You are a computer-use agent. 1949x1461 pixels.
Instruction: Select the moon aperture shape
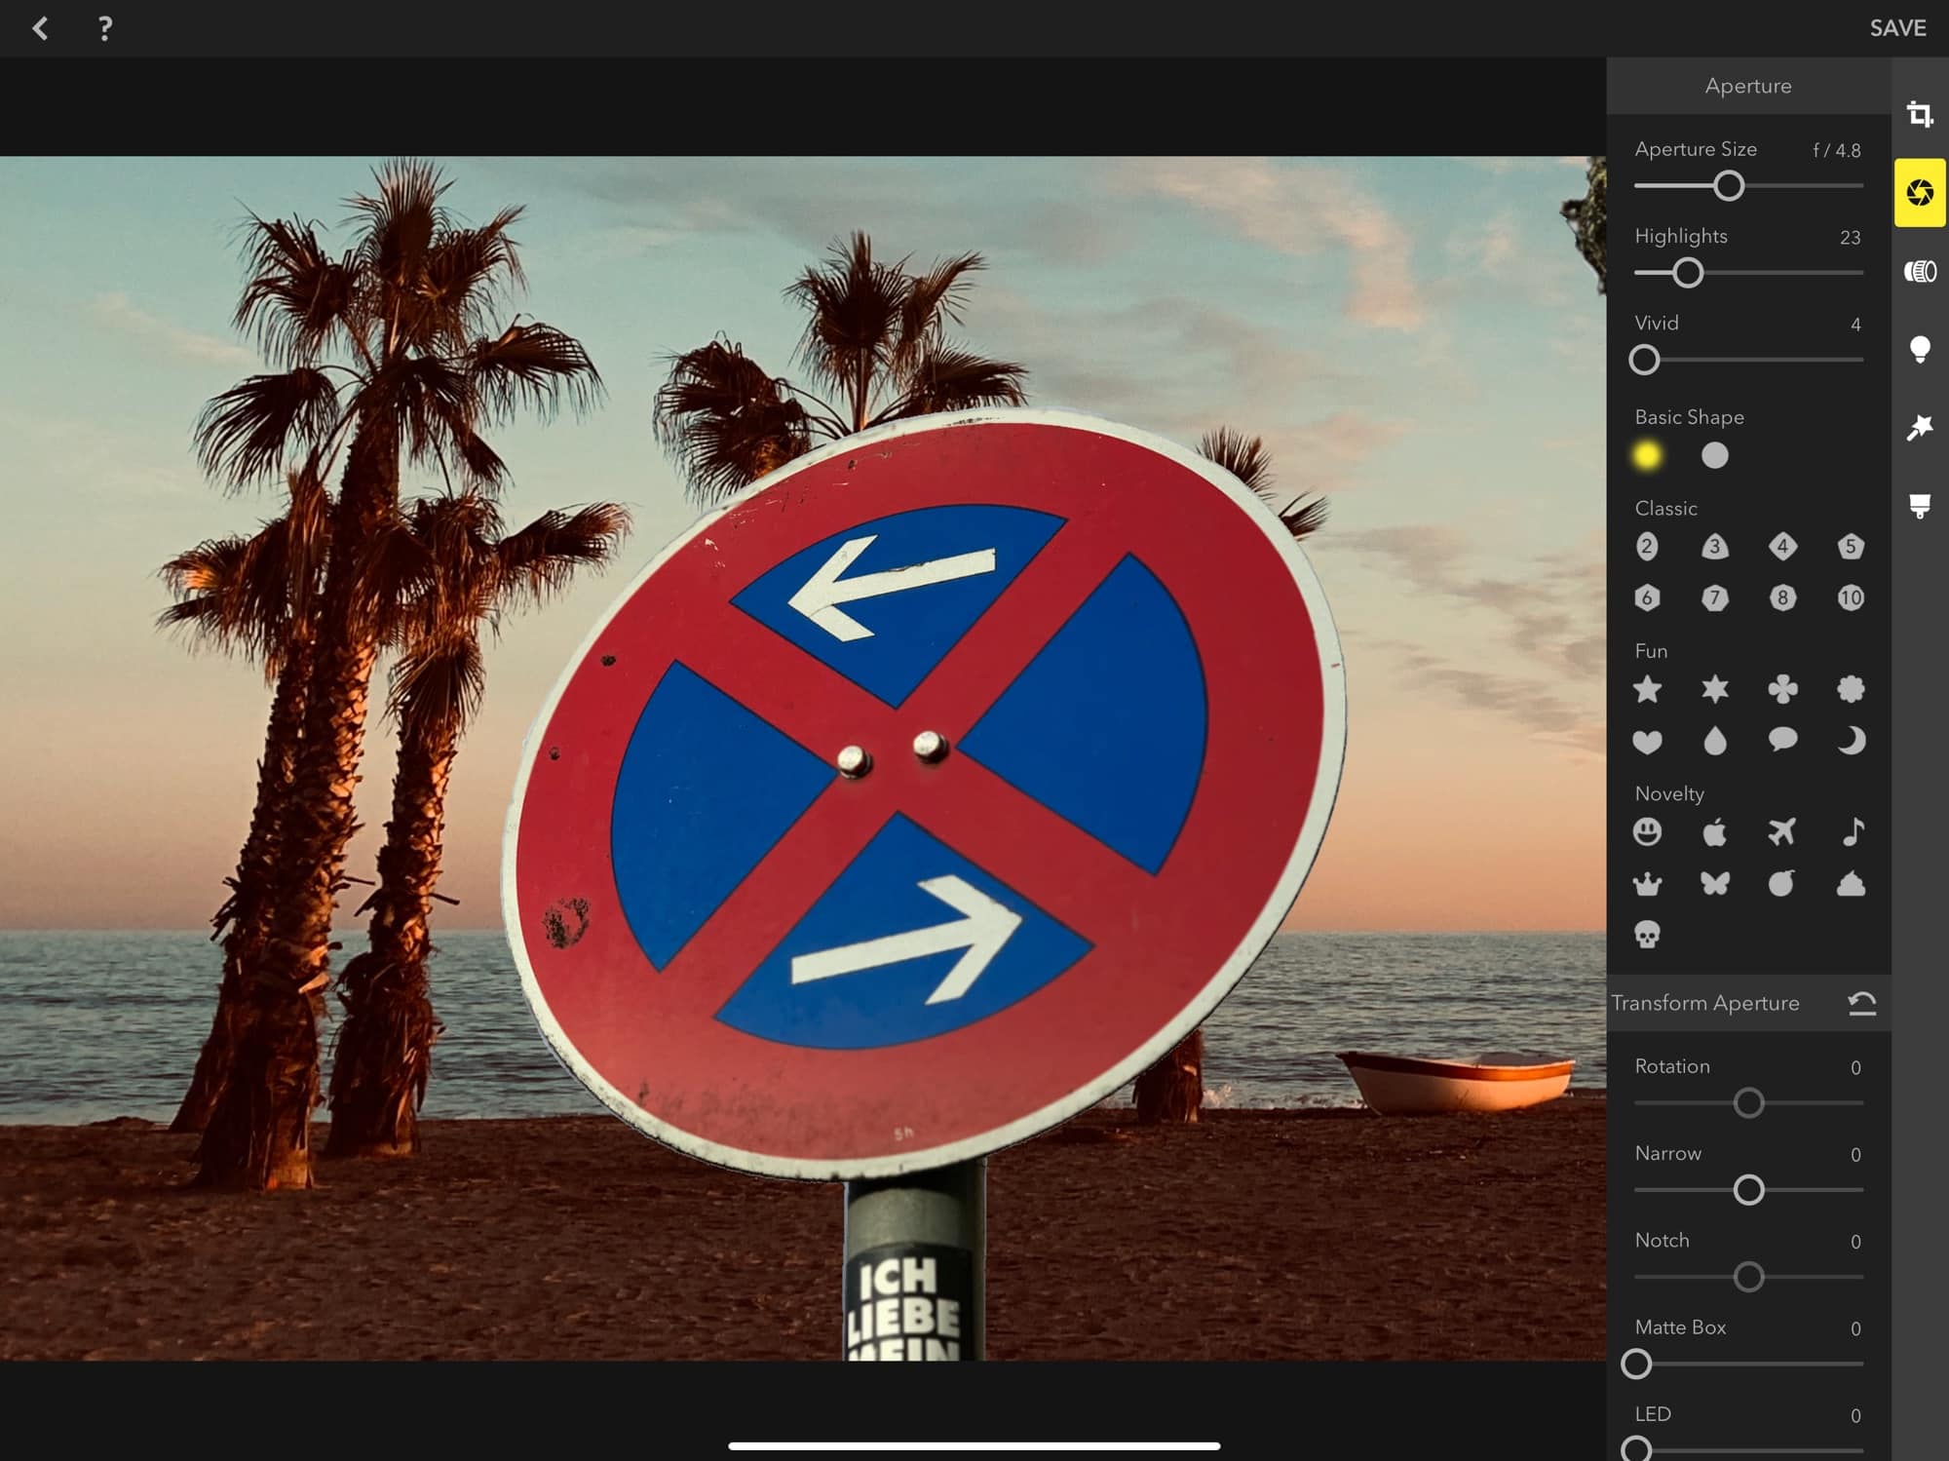pos(1851,741)
